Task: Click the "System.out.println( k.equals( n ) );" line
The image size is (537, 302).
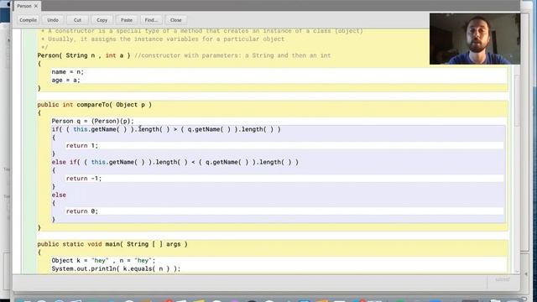Action: [116, 269]
